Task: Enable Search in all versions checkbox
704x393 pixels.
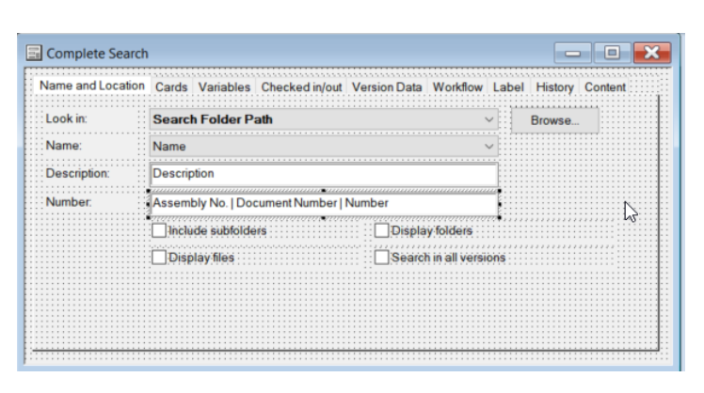Action: [382, 257]
